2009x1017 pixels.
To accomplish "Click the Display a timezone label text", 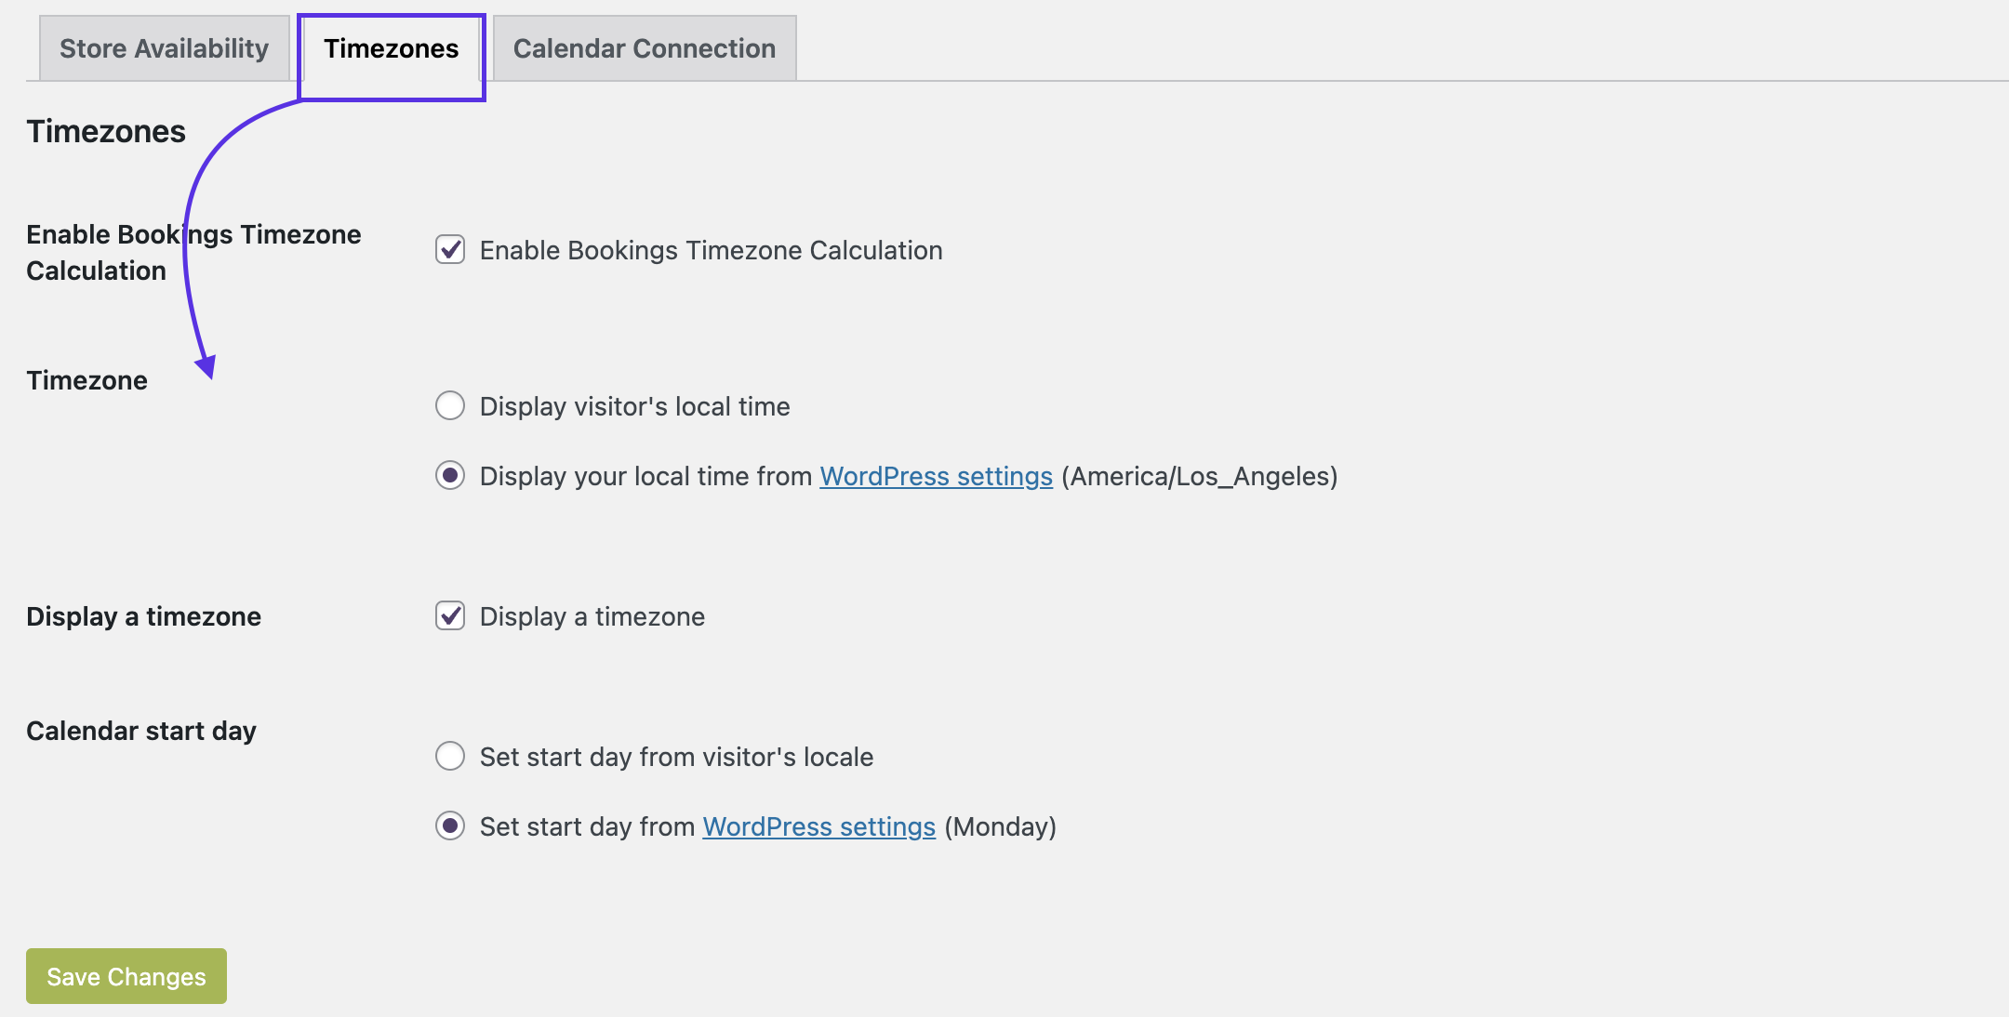I will [x=591, y=615].
